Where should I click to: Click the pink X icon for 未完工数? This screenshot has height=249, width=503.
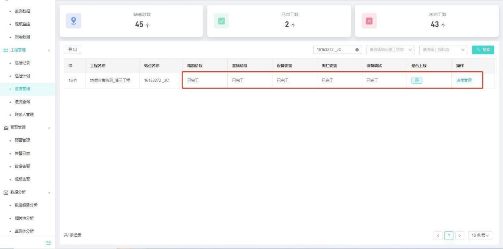[369, 21]
